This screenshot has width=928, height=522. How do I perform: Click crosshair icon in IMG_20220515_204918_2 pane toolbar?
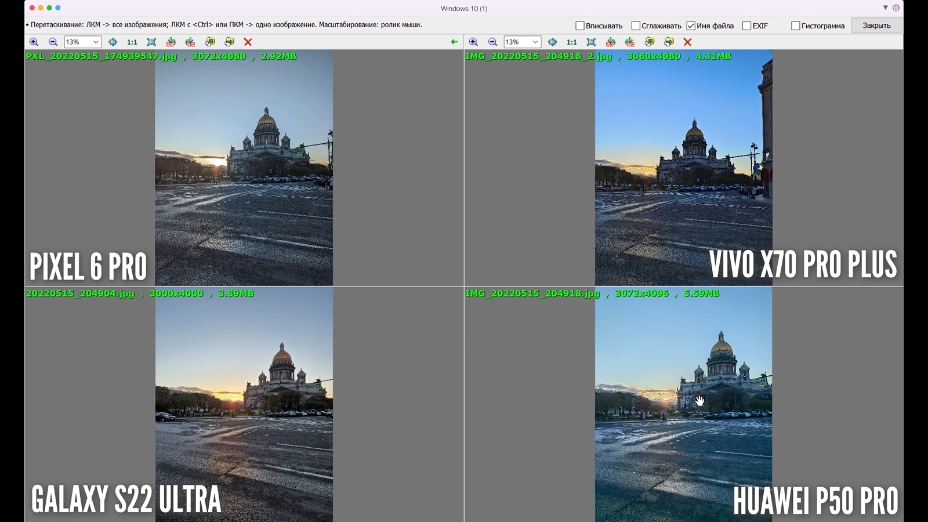tap(552, 42)
